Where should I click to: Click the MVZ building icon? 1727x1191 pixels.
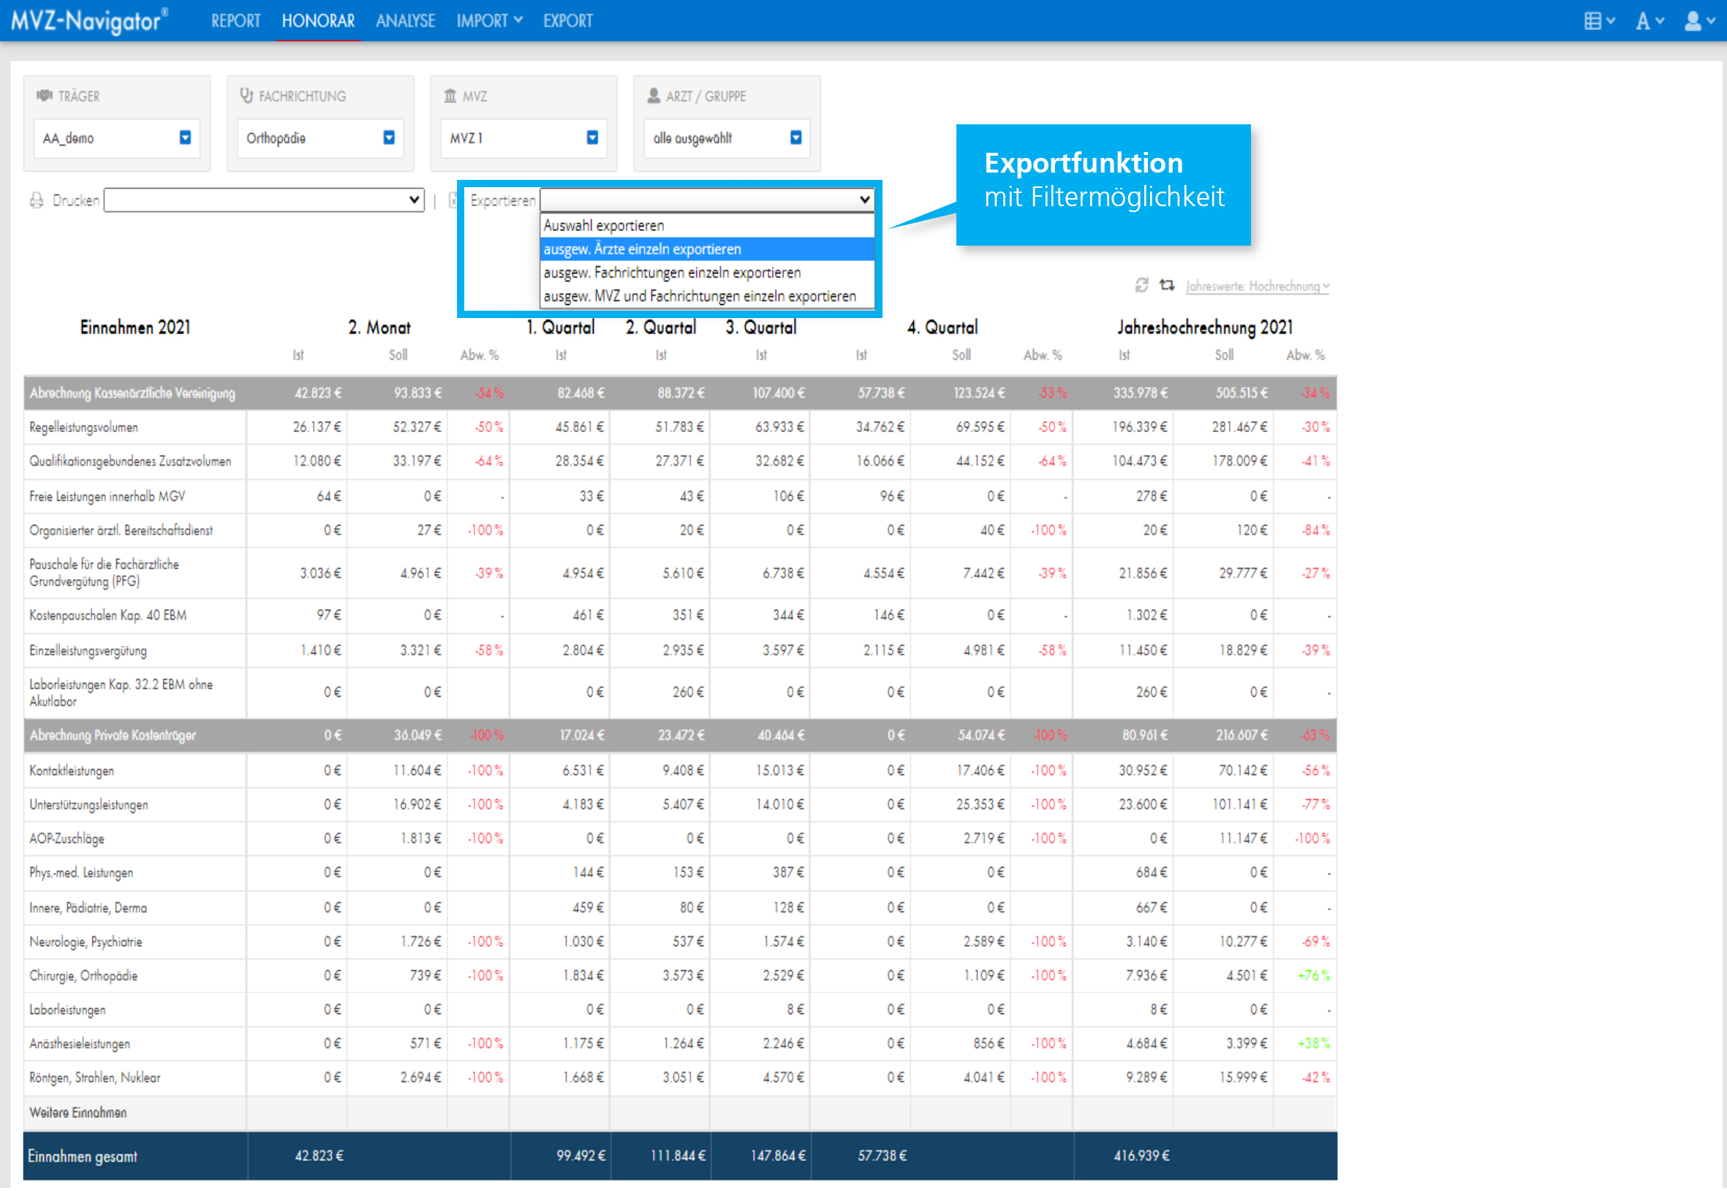tap(450, 96)
